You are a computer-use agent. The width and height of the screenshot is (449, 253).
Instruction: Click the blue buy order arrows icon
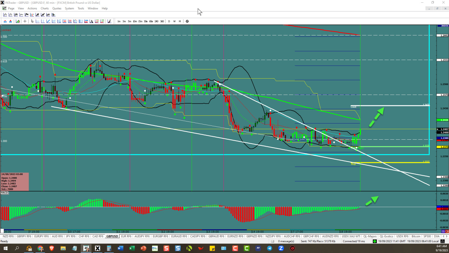tap(5, 21)
